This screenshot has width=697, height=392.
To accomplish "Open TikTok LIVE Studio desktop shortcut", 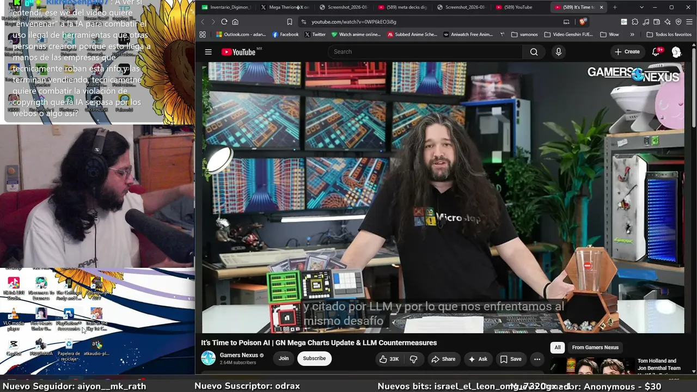I will pyautogui.click(x=14, y=289).
